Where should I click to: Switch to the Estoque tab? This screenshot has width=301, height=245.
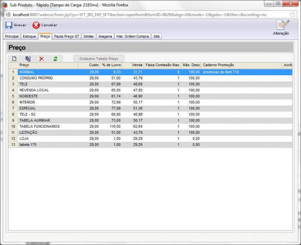pos(29,36)
